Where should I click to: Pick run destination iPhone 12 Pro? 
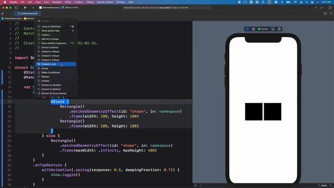[x=70, y=8]
